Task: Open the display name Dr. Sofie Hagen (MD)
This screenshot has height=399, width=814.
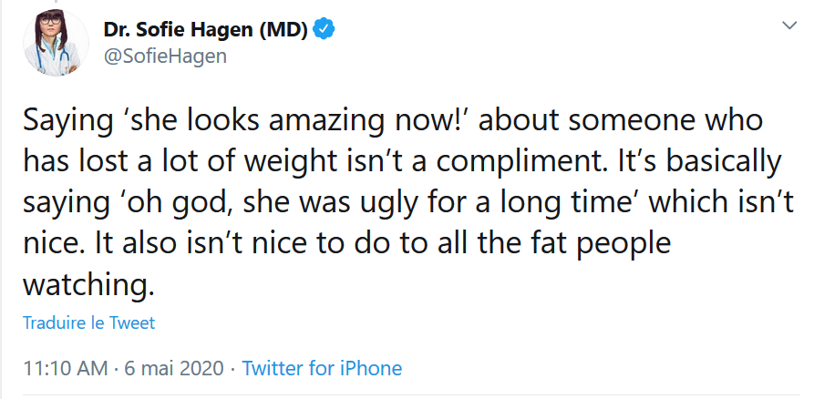Action: coord(206,30)
